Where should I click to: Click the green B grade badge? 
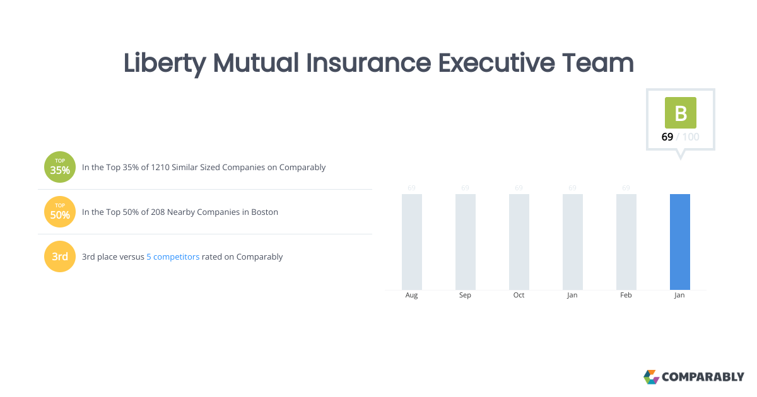pos(680,113)
